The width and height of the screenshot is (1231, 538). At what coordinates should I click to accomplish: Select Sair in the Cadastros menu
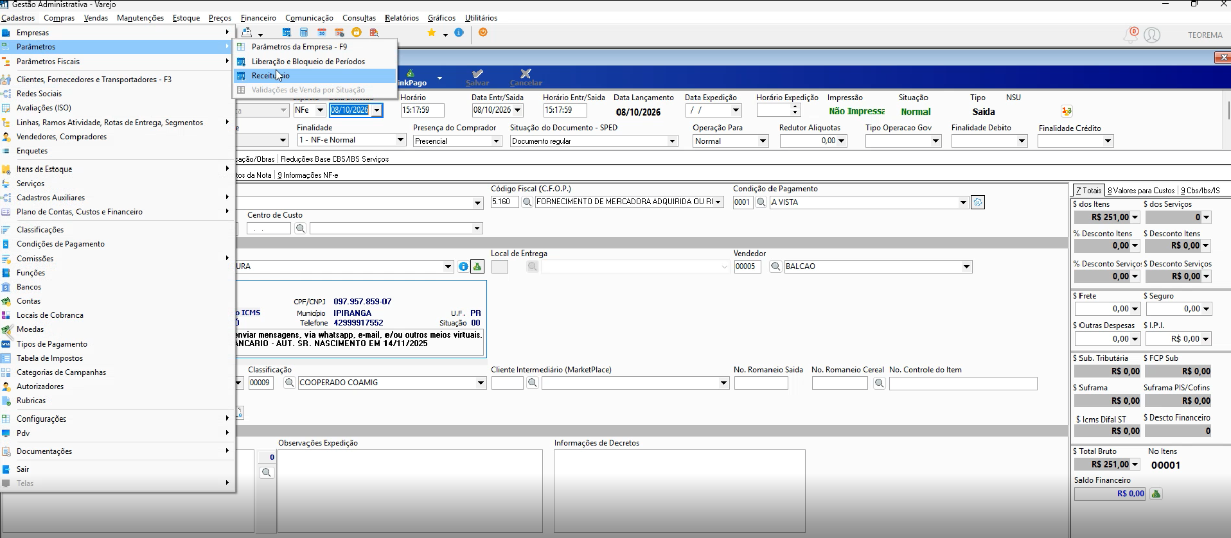(118, 469)
